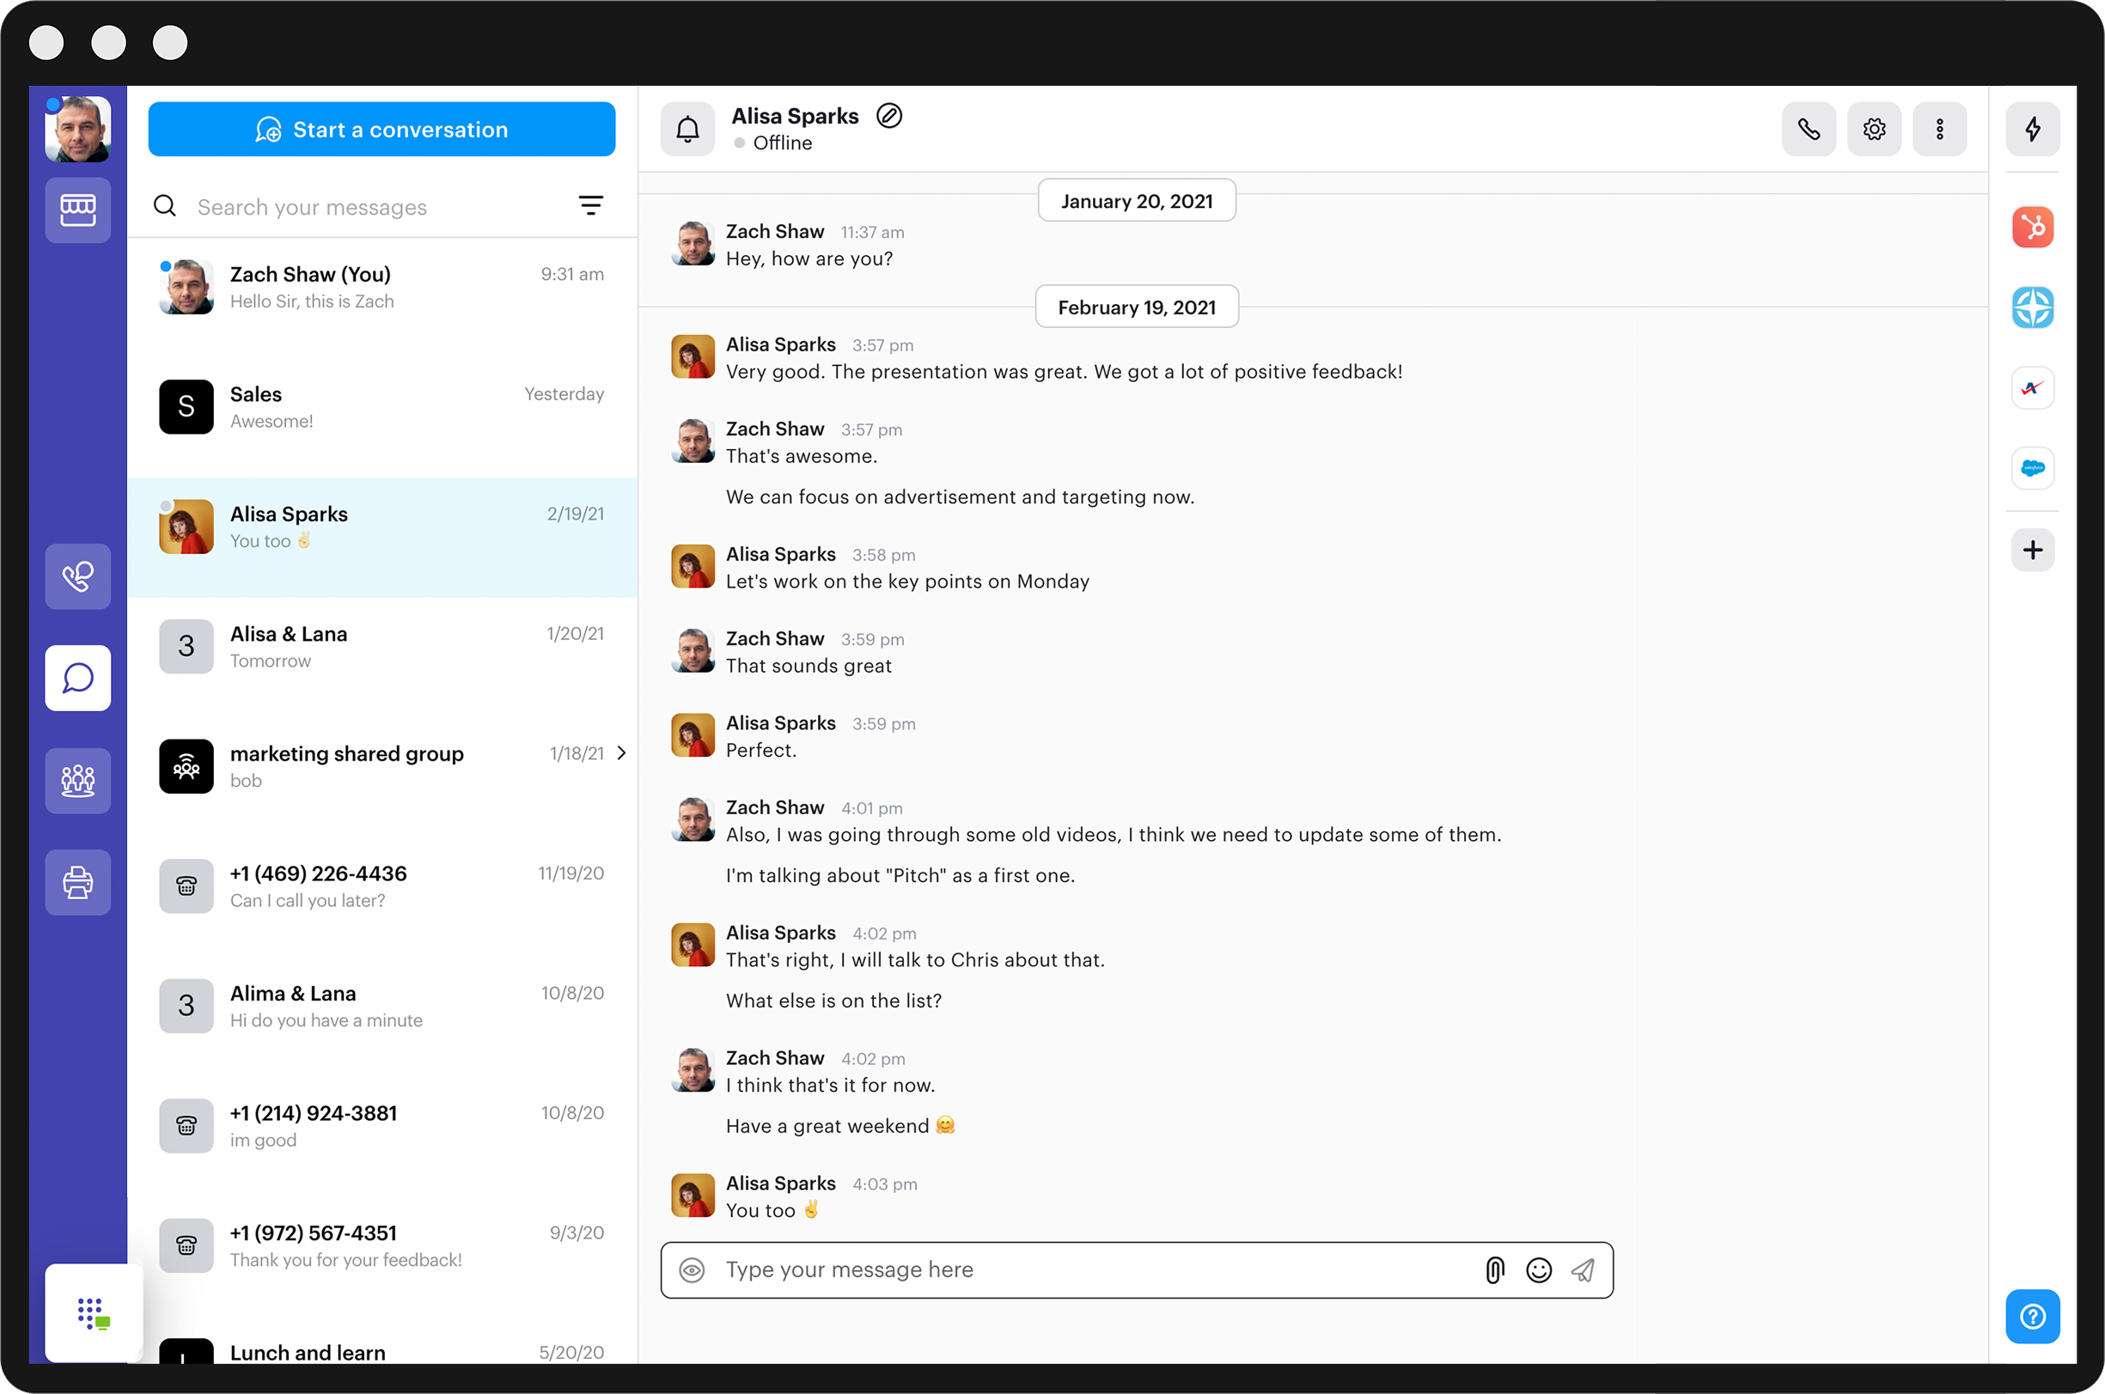Call Alisa Sparks with phone icon
This screenshot has width=2105, height=1394.
[x=1809, y=130]
